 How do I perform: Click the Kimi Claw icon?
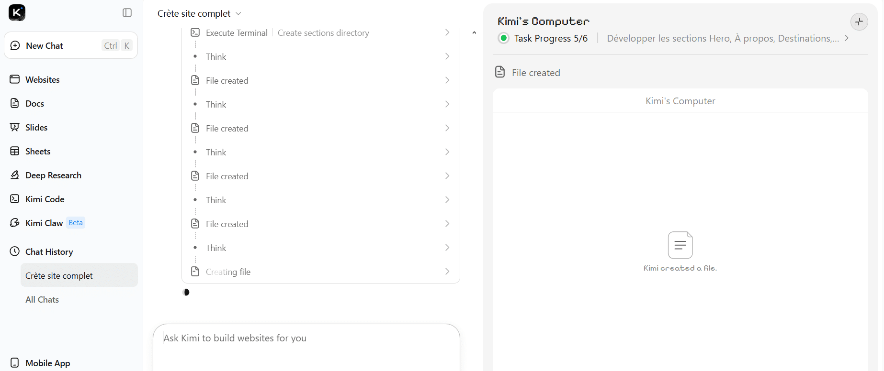15,223
